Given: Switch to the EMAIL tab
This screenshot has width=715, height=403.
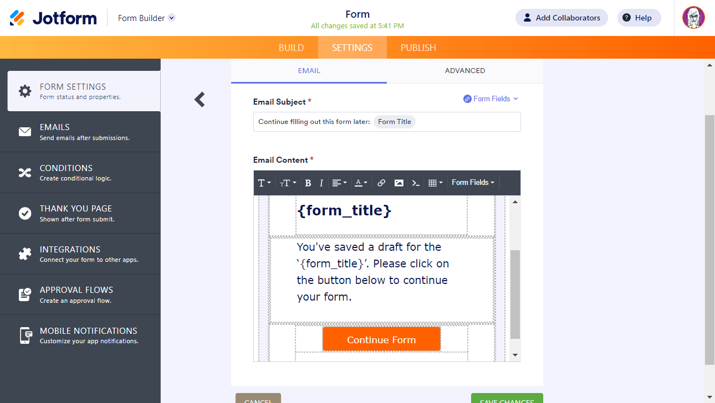Looking at the screenshot, I should [309, 71].
